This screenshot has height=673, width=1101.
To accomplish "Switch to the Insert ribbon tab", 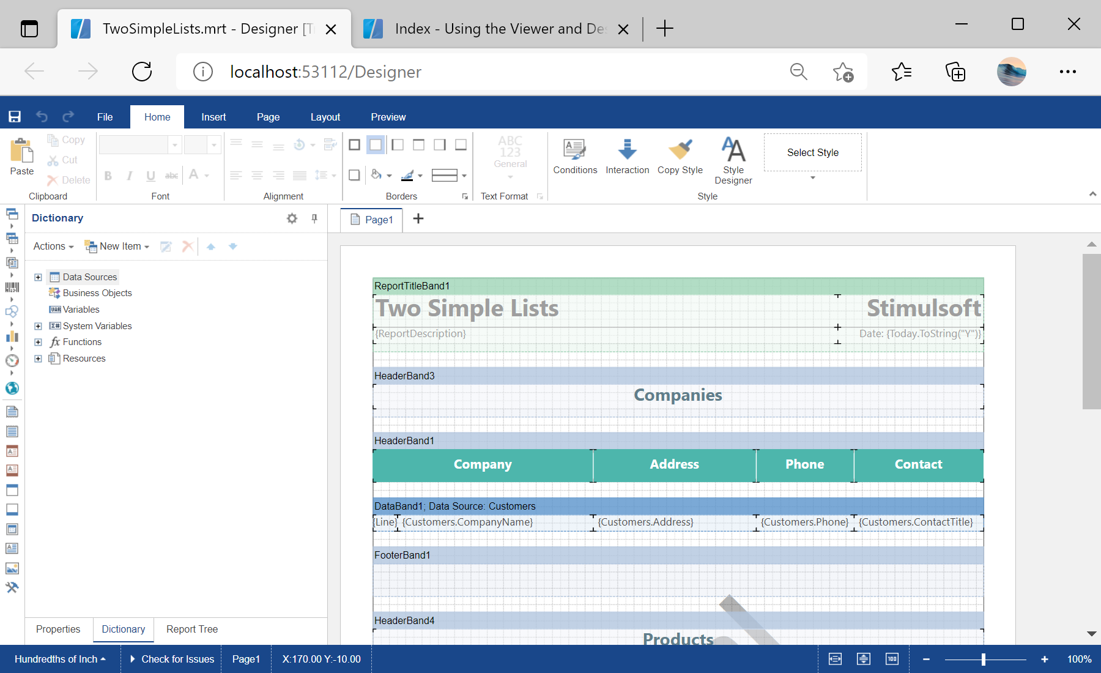I will click(213, 117).
